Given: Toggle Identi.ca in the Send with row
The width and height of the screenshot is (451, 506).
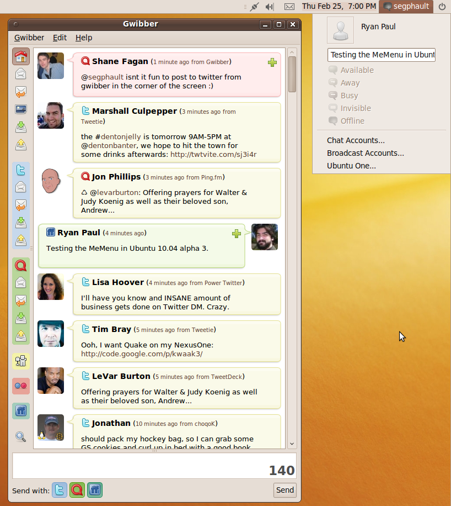Looking at the screenshot, I should coord(77,490).
